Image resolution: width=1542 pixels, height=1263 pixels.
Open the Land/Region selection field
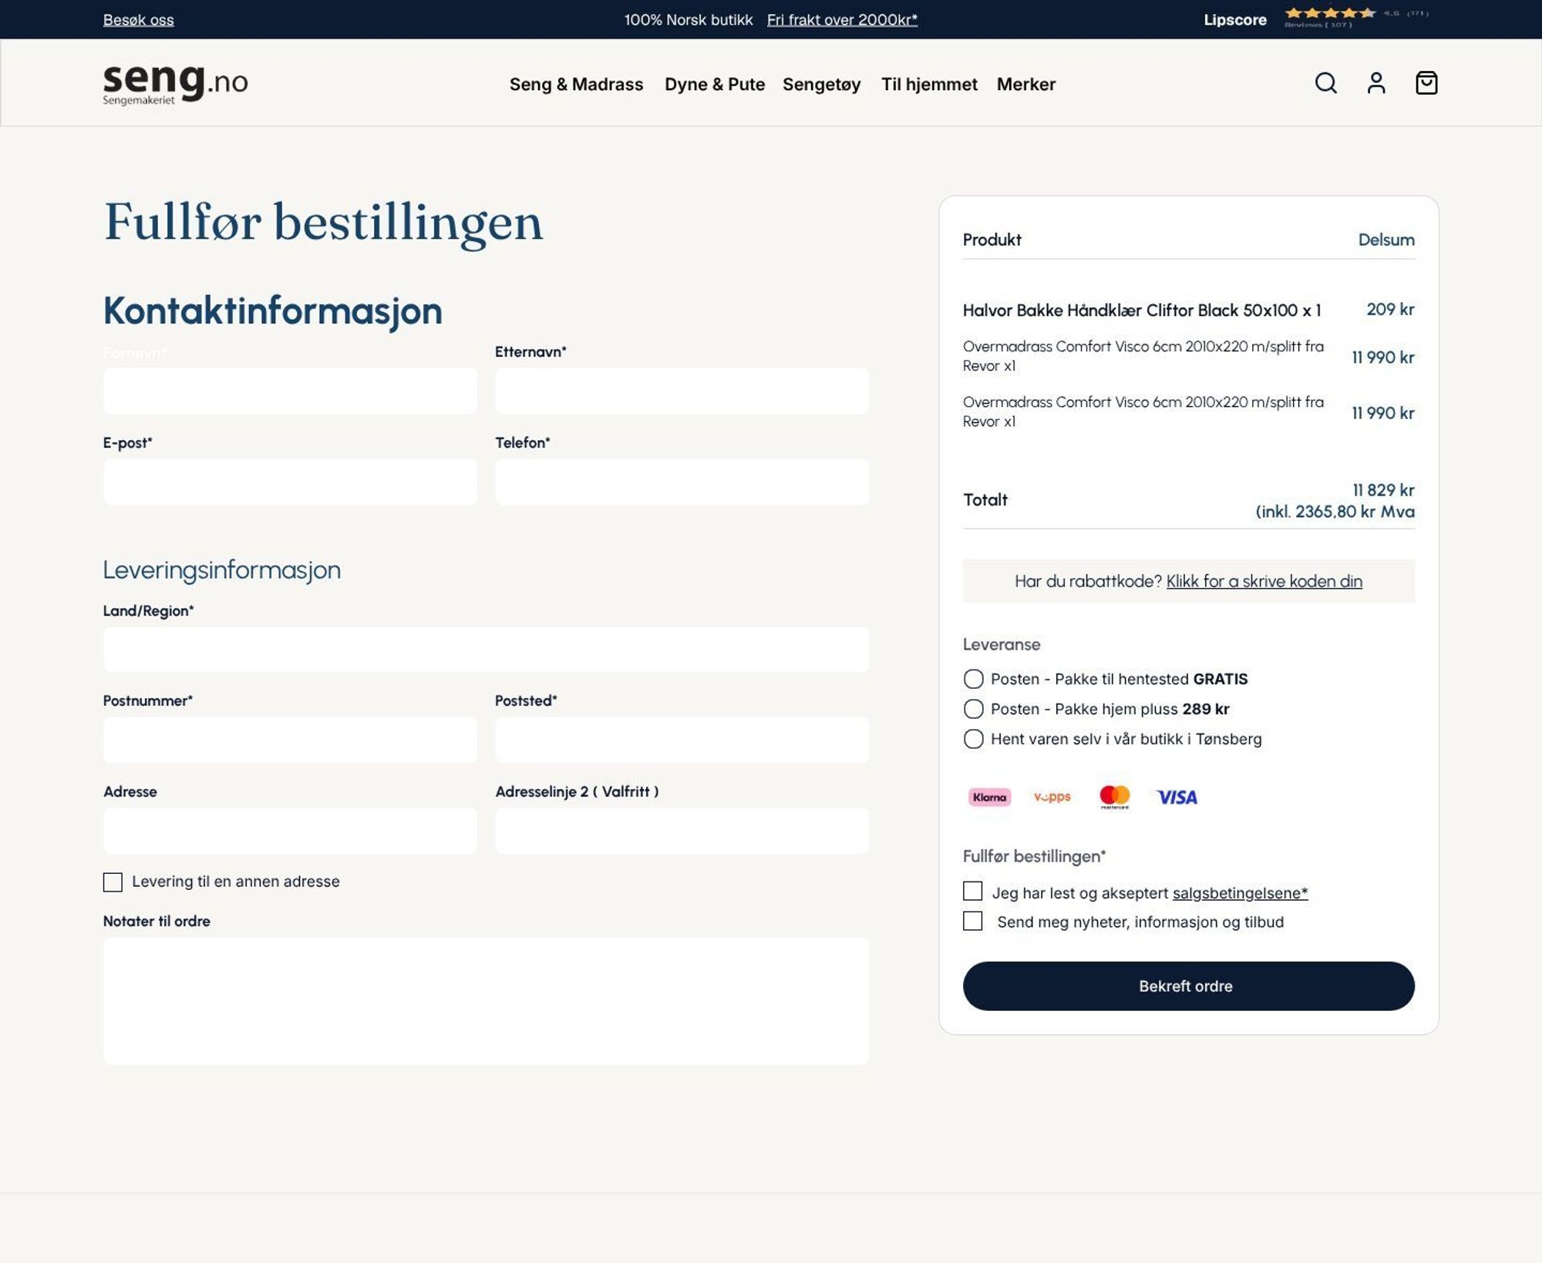486,650
